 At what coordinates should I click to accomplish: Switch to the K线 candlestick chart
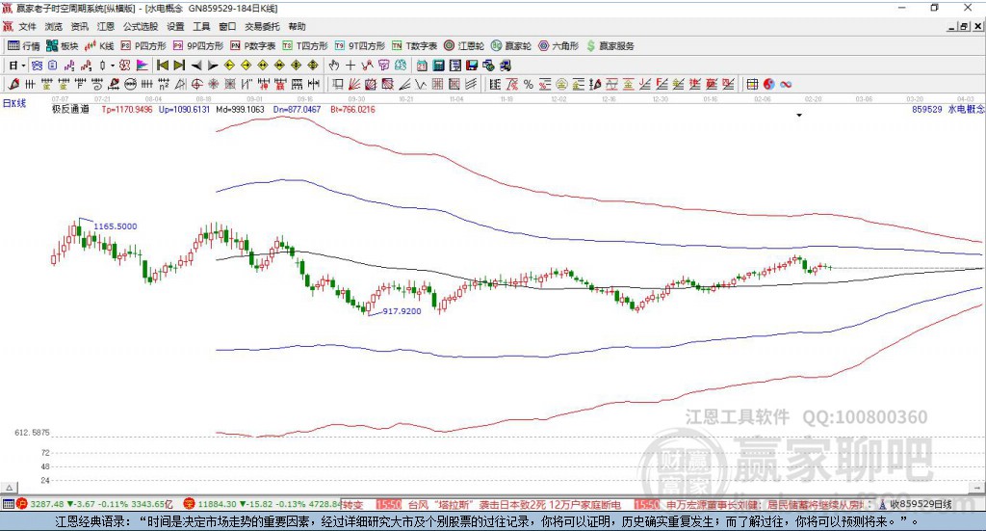pos(99,46)
